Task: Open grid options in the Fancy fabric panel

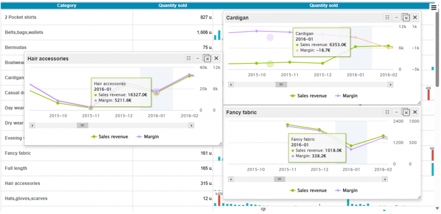Action: coord(387,112)
